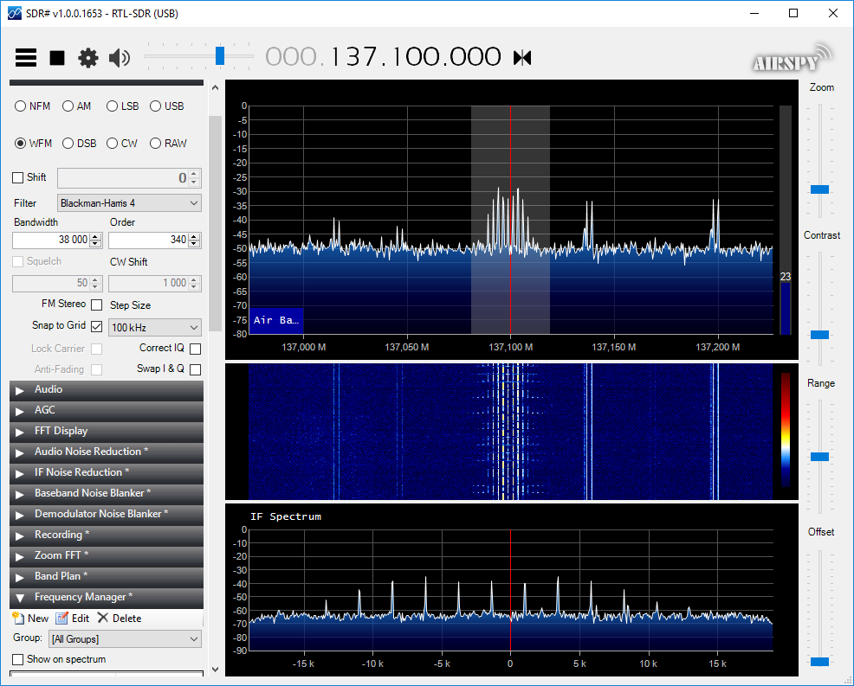Collapse the Frequency Manager panel

(107, 597)
